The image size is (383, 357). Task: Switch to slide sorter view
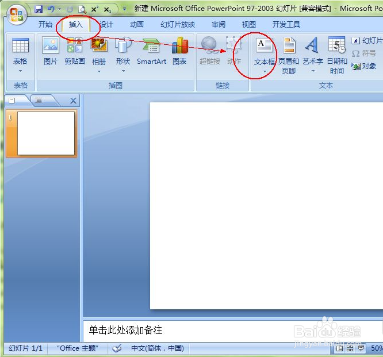[x=350, y=348]
